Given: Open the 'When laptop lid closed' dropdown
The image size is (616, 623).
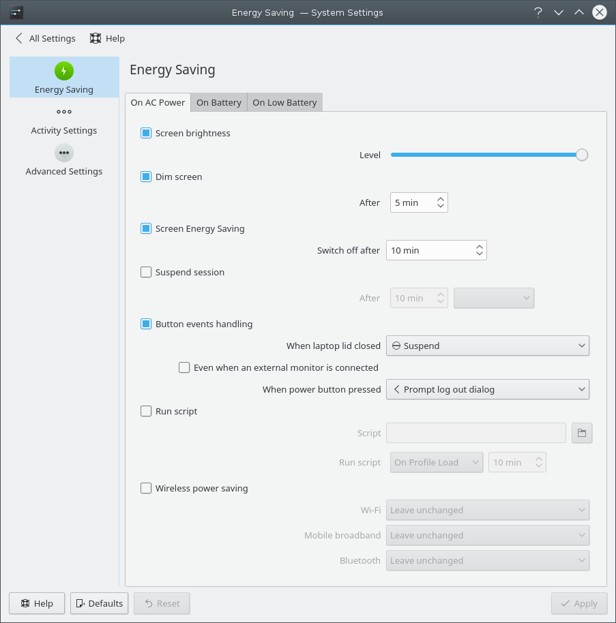Looking at the screenshot, I should coord(487,346).
